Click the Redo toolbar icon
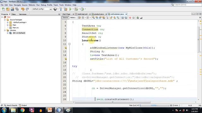This screenshot has height=113, width=202. (x=27, y=9)
